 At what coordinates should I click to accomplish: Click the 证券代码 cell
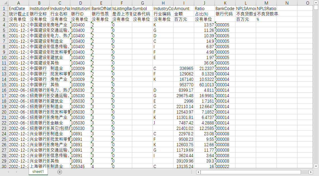click(x=142, y=14)
